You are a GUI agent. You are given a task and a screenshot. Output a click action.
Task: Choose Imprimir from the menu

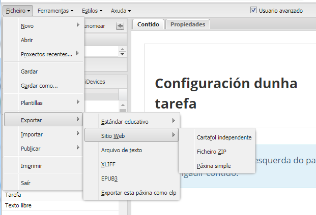[x=44, y=166]
